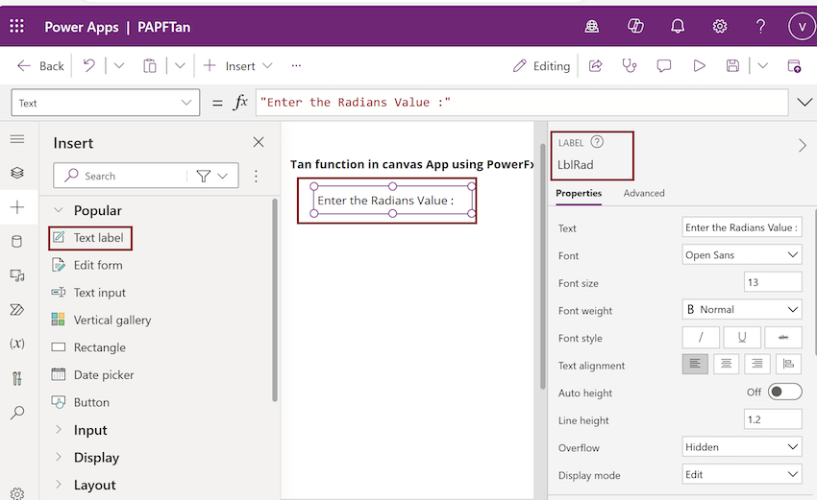Open notifications bell icon
This screenshot has height=500, width=817.
pos(678,26)
